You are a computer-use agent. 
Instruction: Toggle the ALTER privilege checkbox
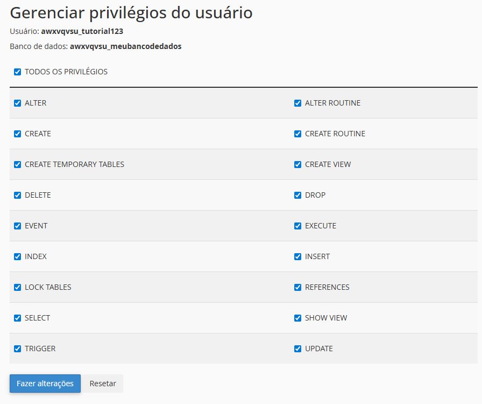click(18, 103)
